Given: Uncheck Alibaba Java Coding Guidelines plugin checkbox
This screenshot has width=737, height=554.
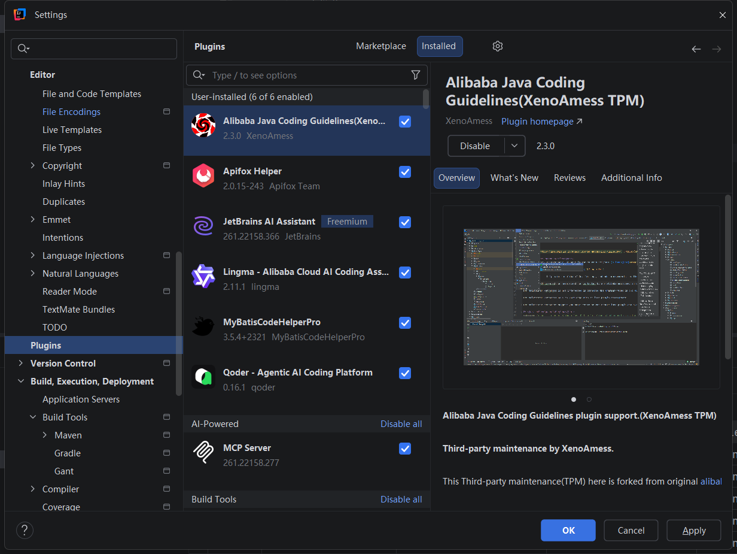Looking at the screenshot, I should pos(405,122).
